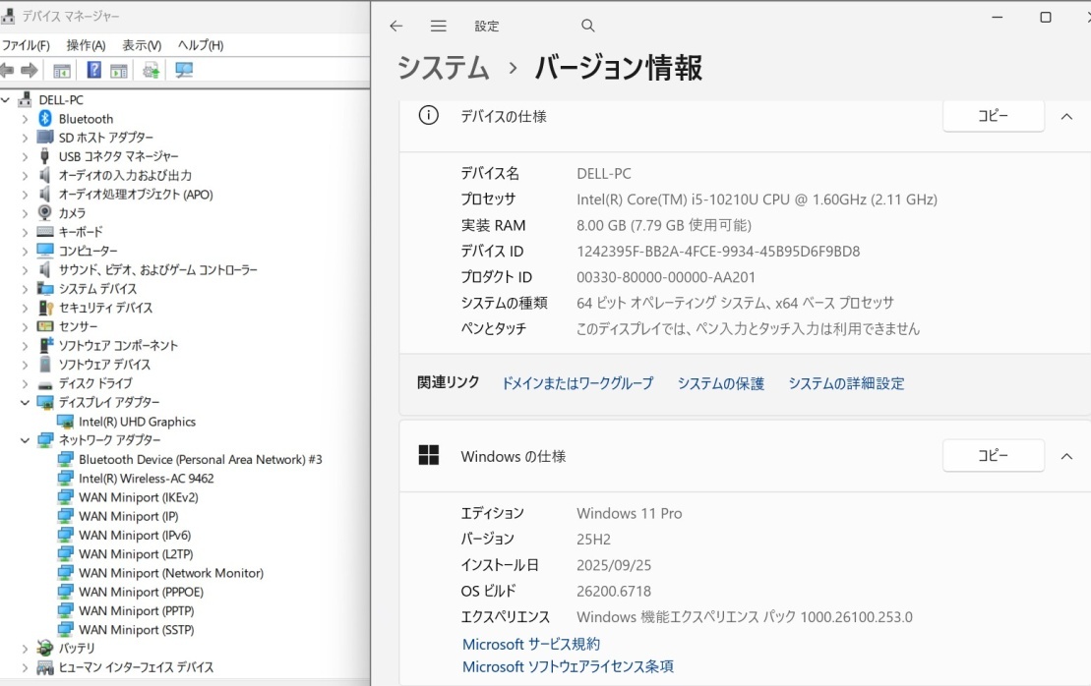The width and height of the screenshot is (1091, 686).
Task: Click the forward arrow in Device Manager toolbar
Action: click(x=30, y=70)
